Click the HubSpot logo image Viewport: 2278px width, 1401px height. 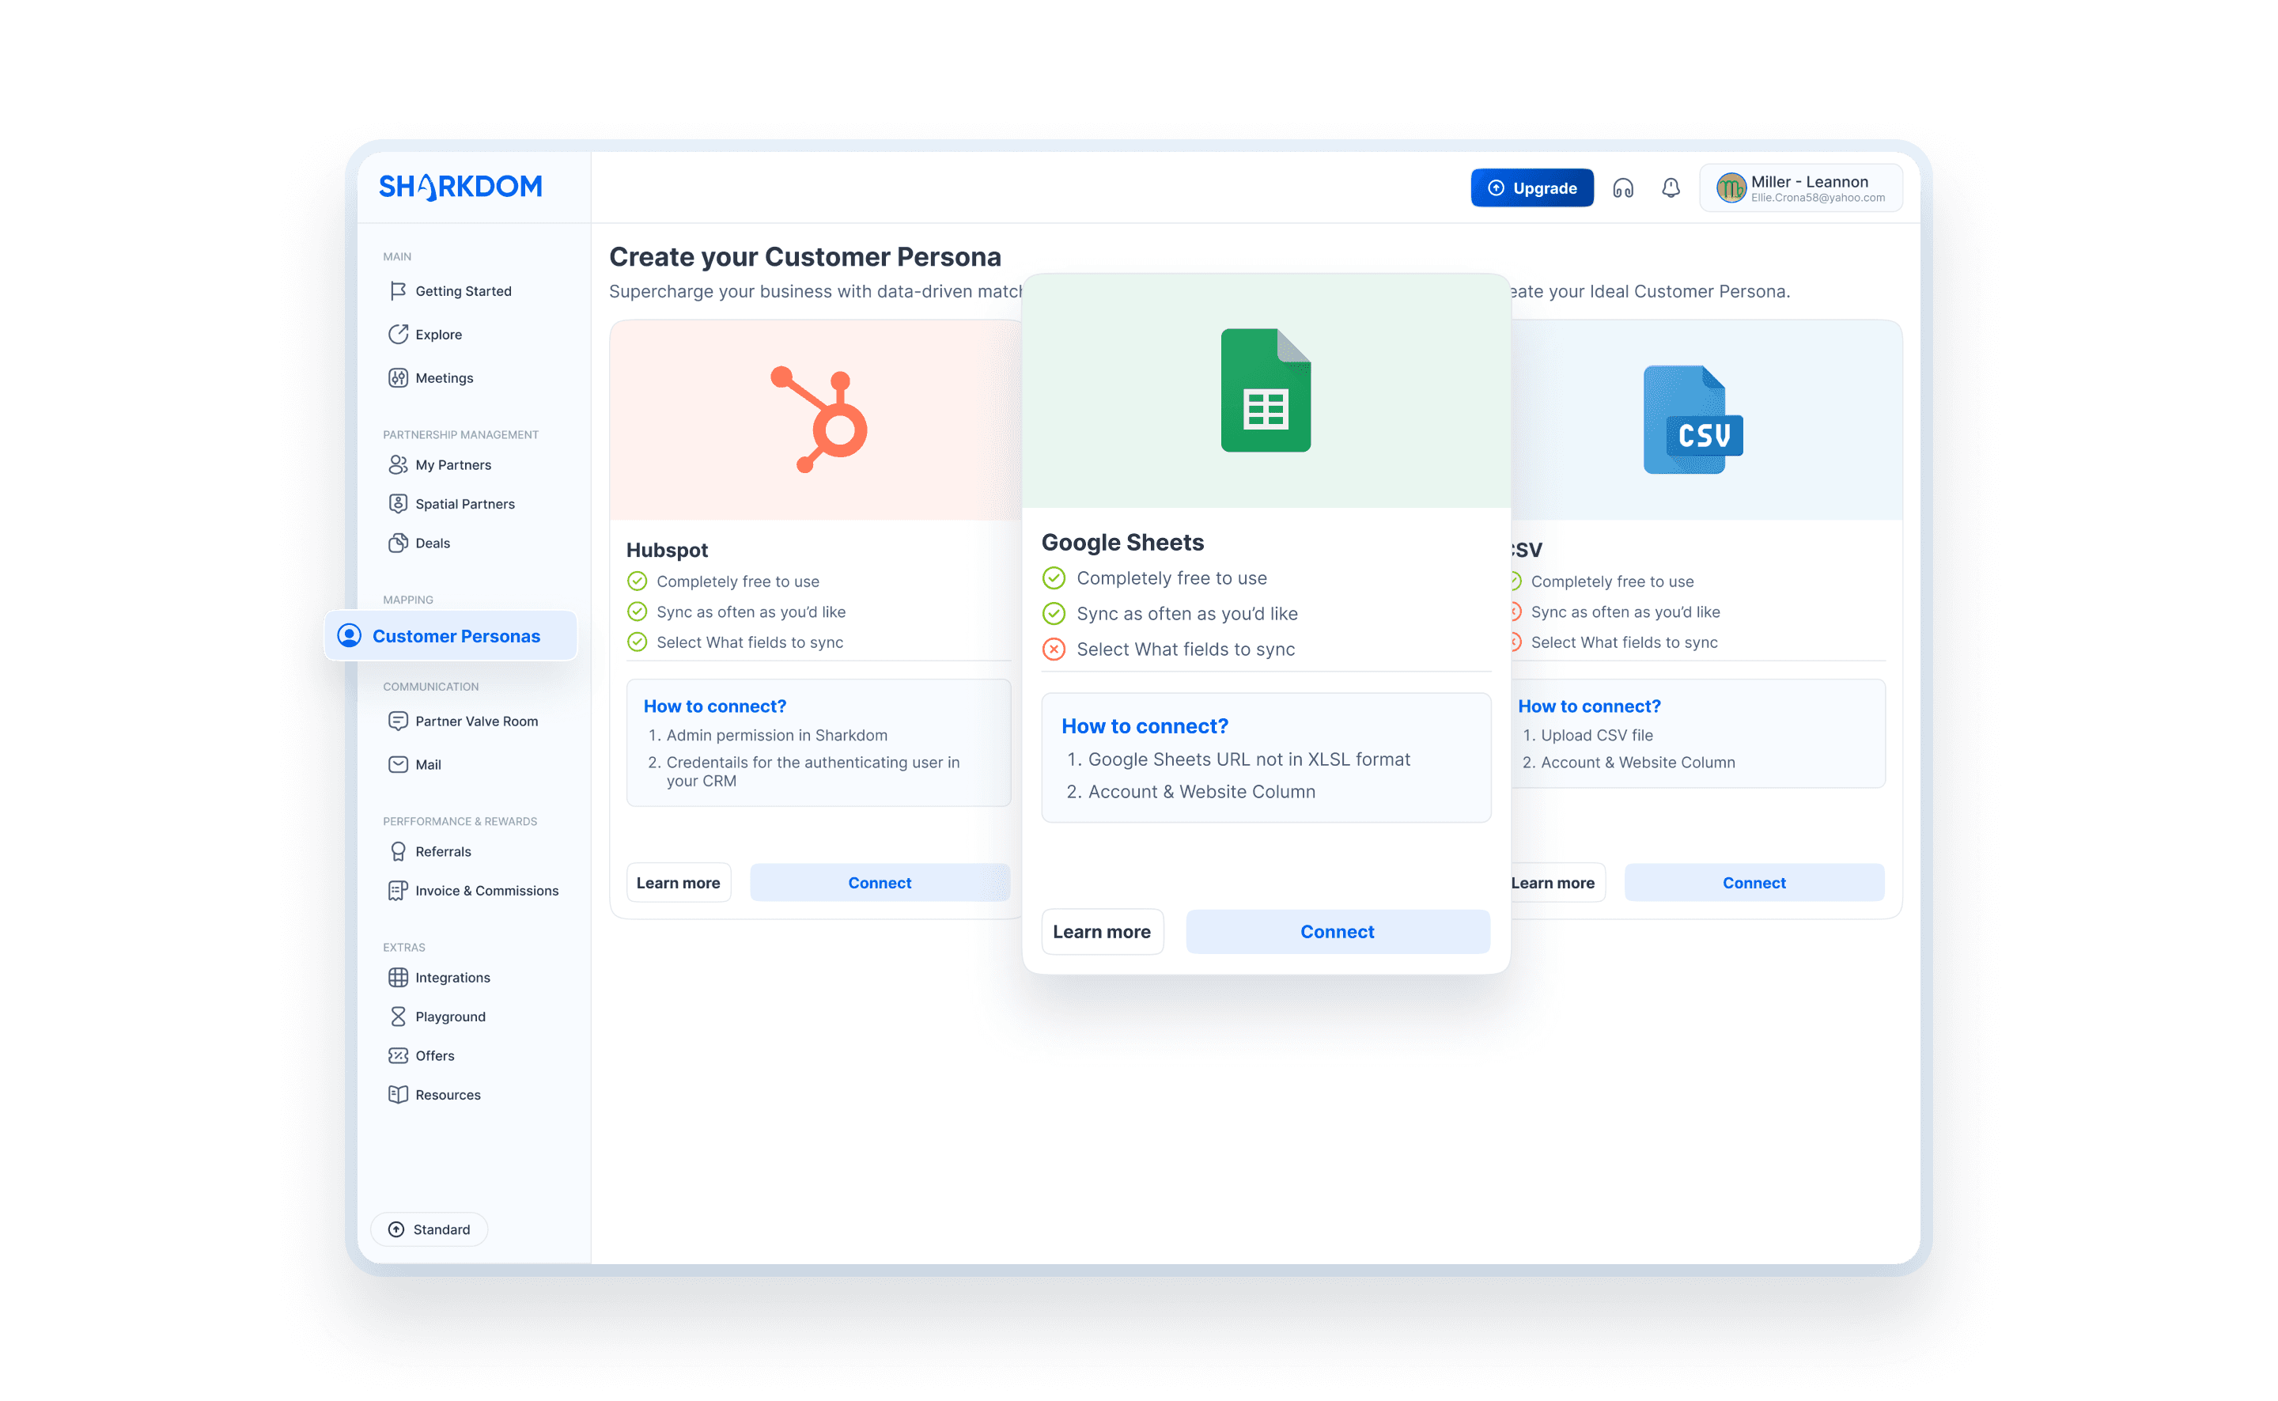[819, 420]
